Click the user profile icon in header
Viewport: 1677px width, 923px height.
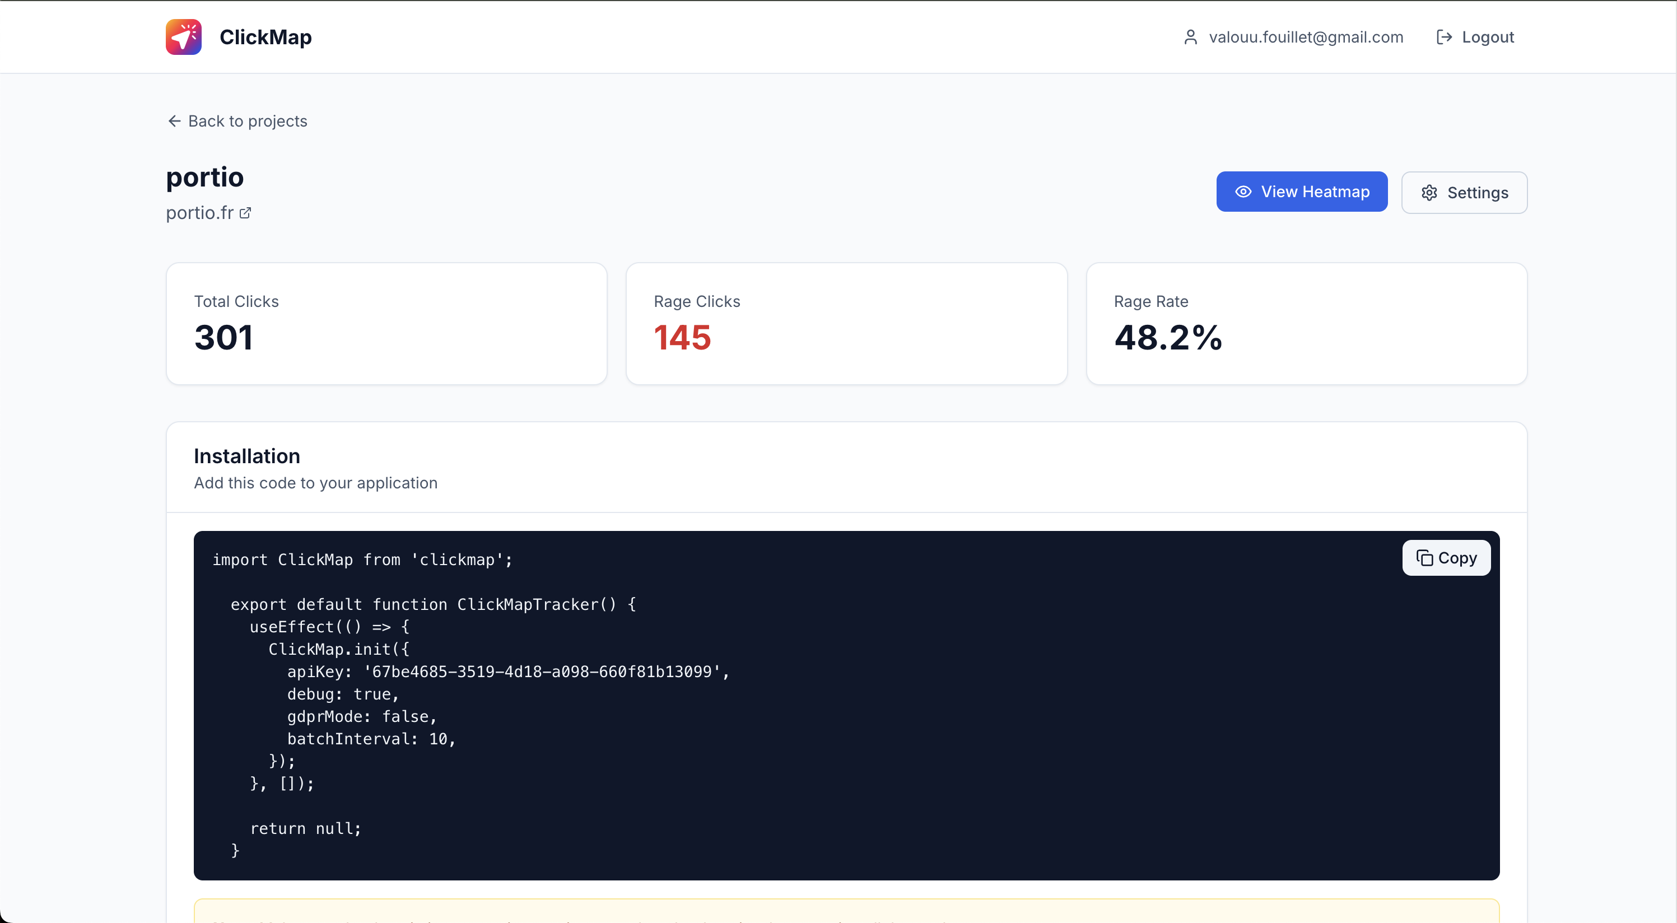click(x=1191, y=36)
